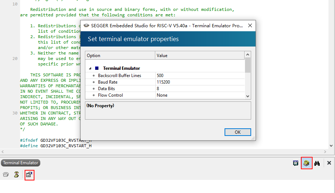Image resolution: width=335 pixels, height=193 pixels.
Task: Click the Option column header
Action: coord(120,55)
